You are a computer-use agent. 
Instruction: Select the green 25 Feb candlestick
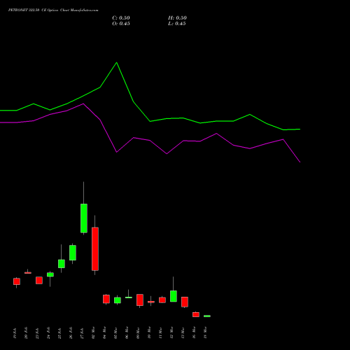click(62, 264)
